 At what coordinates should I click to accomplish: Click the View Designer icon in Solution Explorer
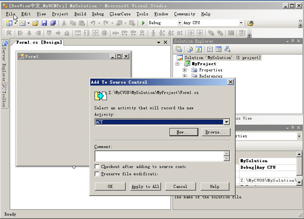(219, 49)
